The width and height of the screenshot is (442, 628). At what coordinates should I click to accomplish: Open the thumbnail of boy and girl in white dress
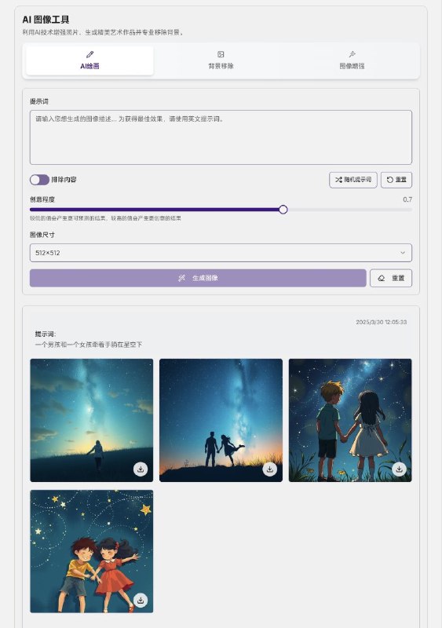pyautogui.click(x=350, y=420)
